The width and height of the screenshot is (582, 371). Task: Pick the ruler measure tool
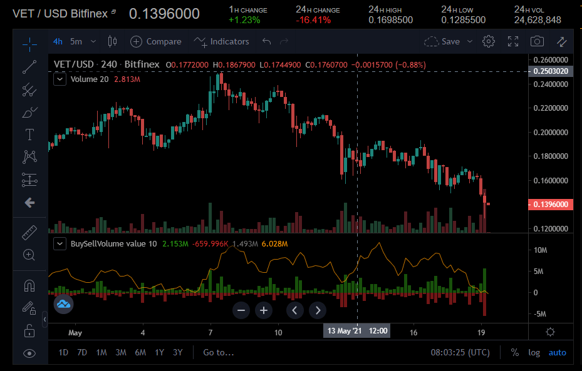point(29,233)
